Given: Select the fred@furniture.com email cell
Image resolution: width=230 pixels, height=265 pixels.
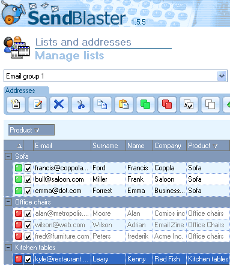Looking at the screenshot, I should pos(62,236).
